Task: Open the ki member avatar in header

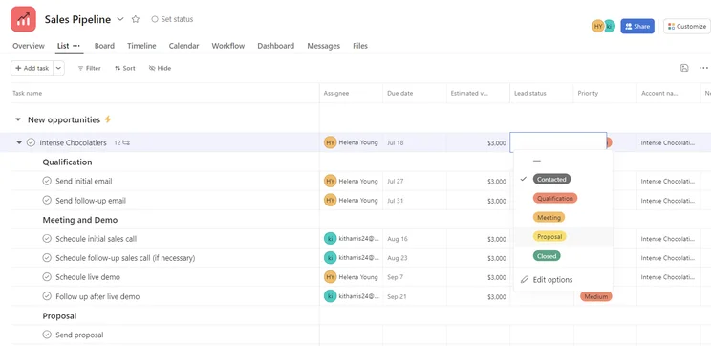Action: pos(610,27)
